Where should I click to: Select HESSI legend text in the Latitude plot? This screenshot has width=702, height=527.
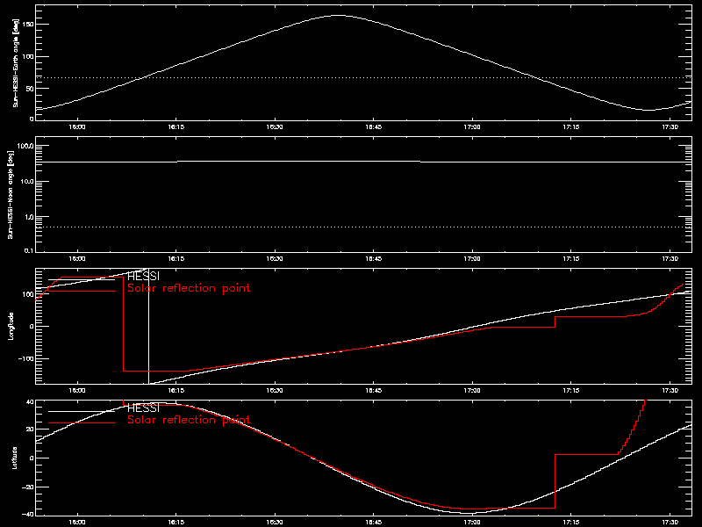pyautogui.click(x=143, y=408)
